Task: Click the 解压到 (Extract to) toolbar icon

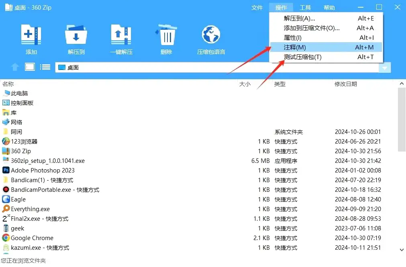Action: [x=76, y=35]
